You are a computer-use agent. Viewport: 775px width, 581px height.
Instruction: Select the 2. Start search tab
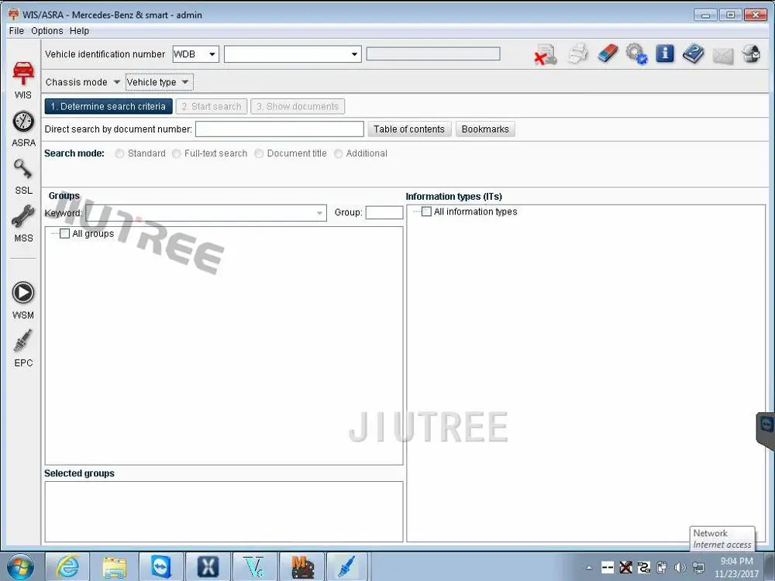212,107
